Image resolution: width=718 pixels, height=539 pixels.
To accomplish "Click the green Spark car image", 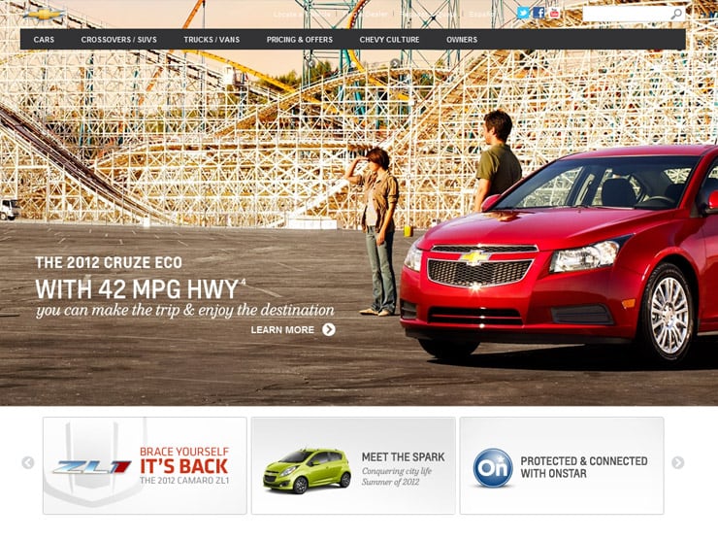I will pyautogui.click(x=307, y=471).
